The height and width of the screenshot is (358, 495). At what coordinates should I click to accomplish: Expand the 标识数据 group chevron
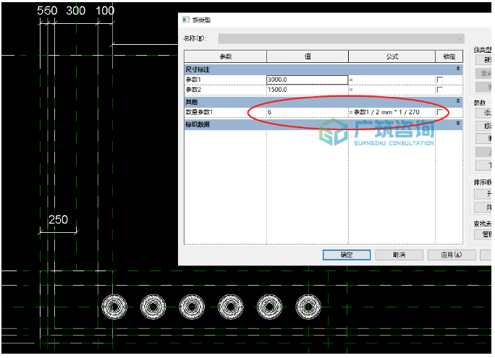[x=458, y=124]
